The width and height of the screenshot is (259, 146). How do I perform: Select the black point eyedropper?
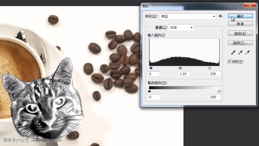233,52
